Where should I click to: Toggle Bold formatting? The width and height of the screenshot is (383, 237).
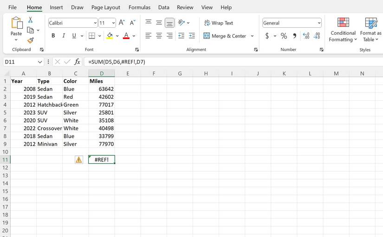53,36
